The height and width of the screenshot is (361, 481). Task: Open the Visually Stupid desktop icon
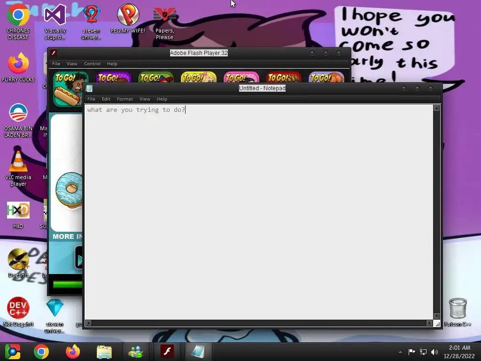pos(55,22)
